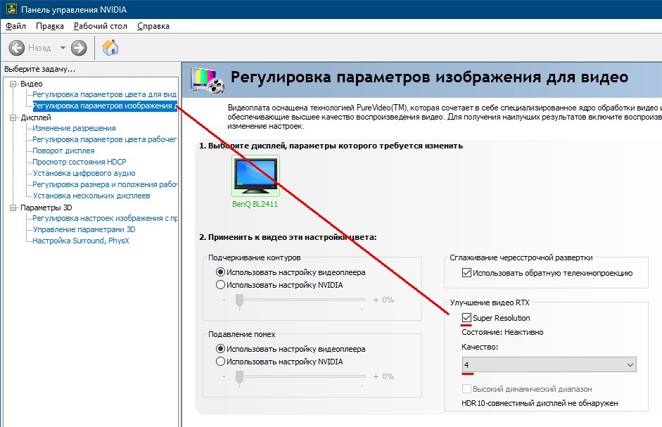The image size is (662, 427).
Task: Open Управление параметрами 3D page
Action: pyautogui.click(x=84, y=229)
